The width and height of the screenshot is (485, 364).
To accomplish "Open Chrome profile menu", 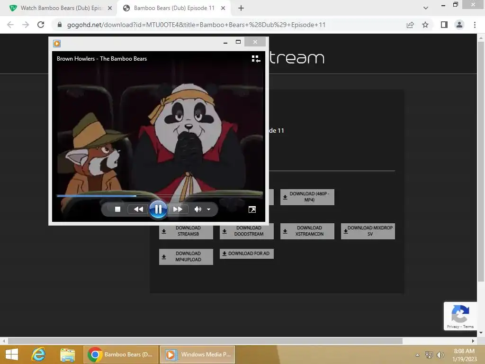I will pos(459,25).
